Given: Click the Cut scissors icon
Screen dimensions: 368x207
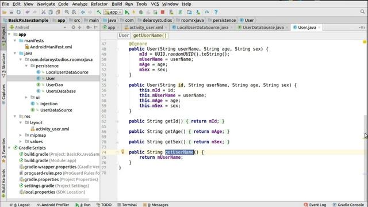Looking at the screenshot, I should [x=44, y=12].
